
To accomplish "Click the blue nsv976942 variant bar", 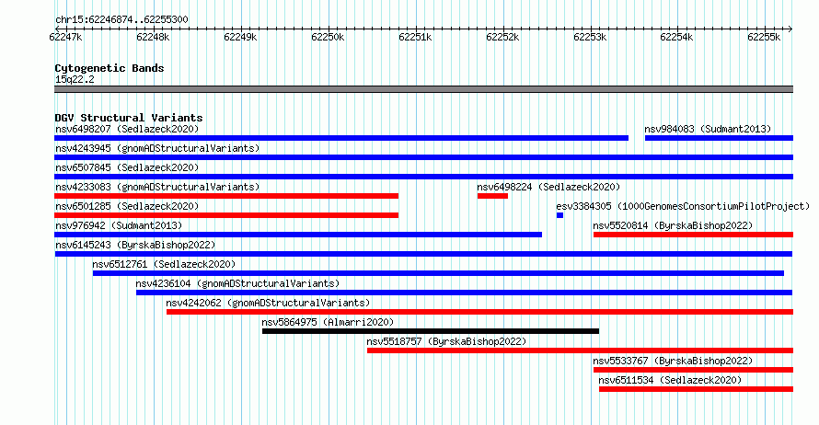I will coord(298,235).
